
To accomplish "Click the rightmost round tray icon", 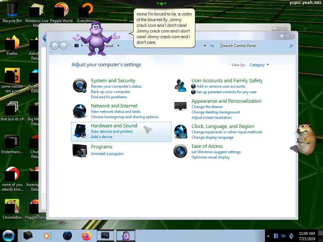I will click(x=291, y=236).
